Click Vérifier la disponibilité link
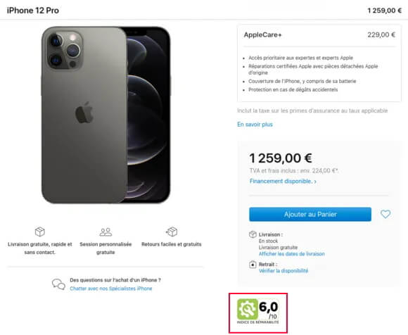The height and width of the screenshot is (335, 408). pos(283,271)
